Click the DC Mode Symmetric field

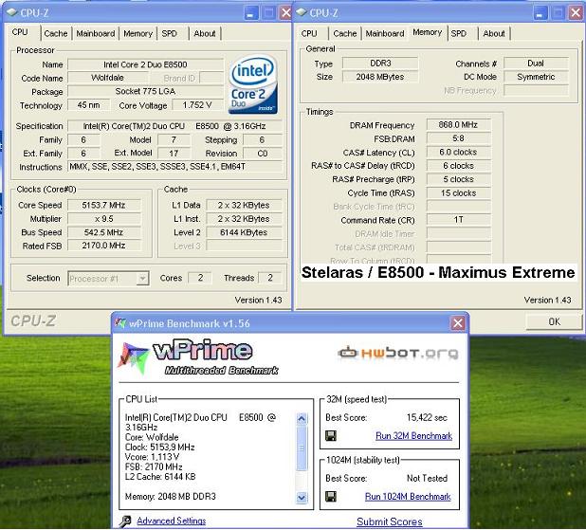(x=536, y=77)
